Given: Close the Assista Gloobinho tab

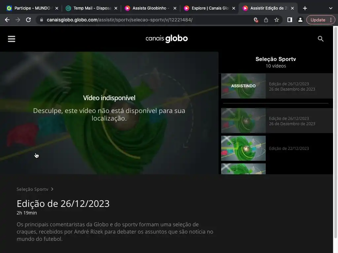Looking at the screenshot, I should 175,8.
